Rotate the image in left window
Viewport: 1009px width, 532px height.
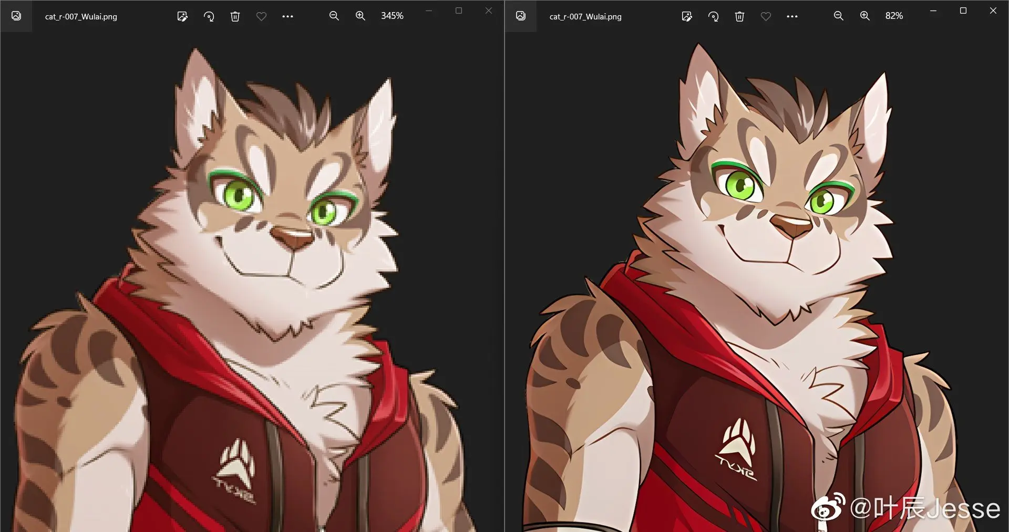209,16
